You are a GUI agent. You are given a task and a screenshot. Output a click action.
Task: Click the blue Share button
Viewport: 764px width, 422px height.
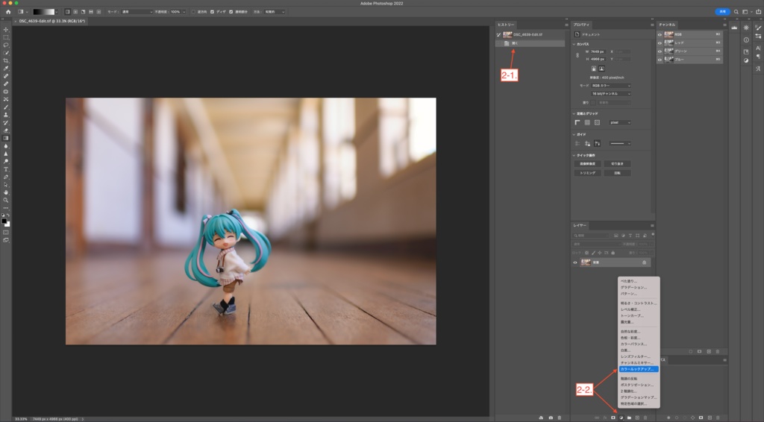[722, 12]
